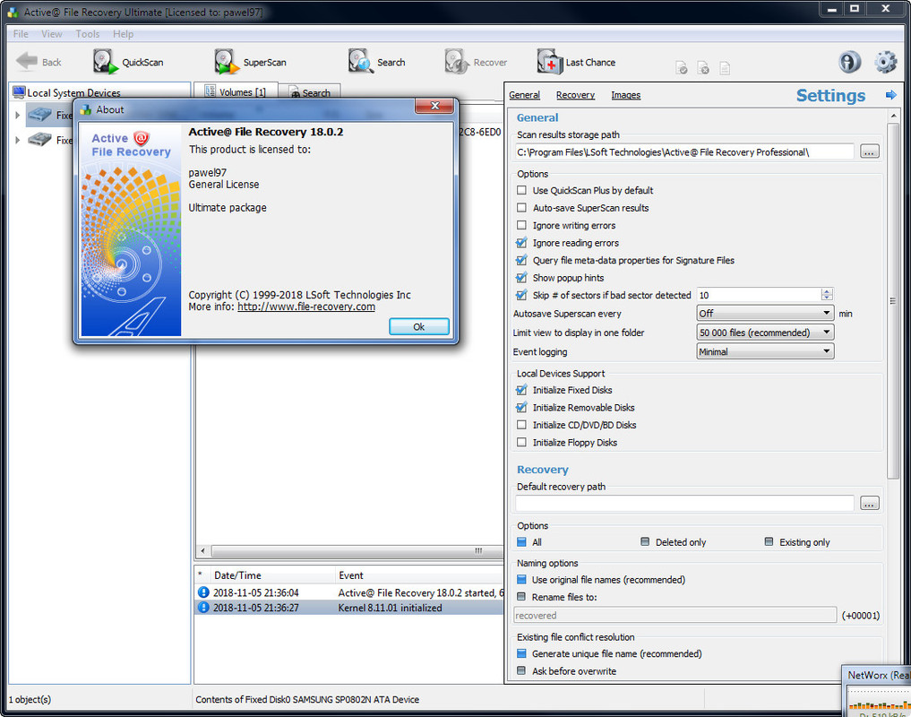Enable Auto-save SuperScan results
This screenshot has width=911, height=717.
tap(521, 208)
